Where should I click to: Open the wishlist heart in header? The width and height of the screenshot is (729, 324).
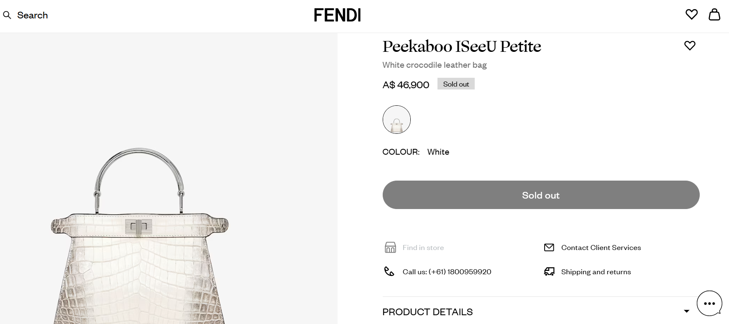click(691, 15)
